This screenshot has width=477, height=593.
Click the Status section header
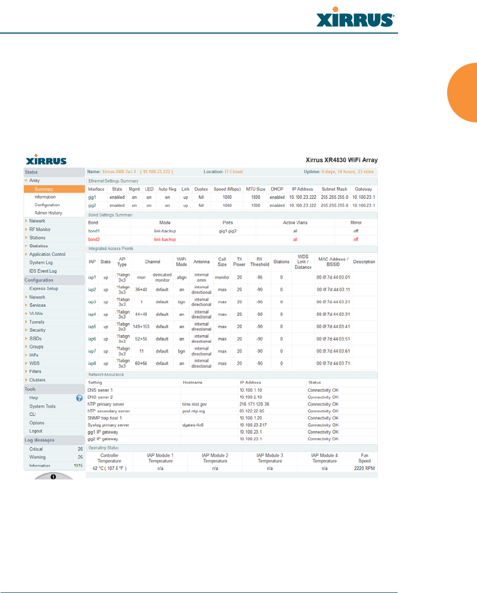(54, 172)
